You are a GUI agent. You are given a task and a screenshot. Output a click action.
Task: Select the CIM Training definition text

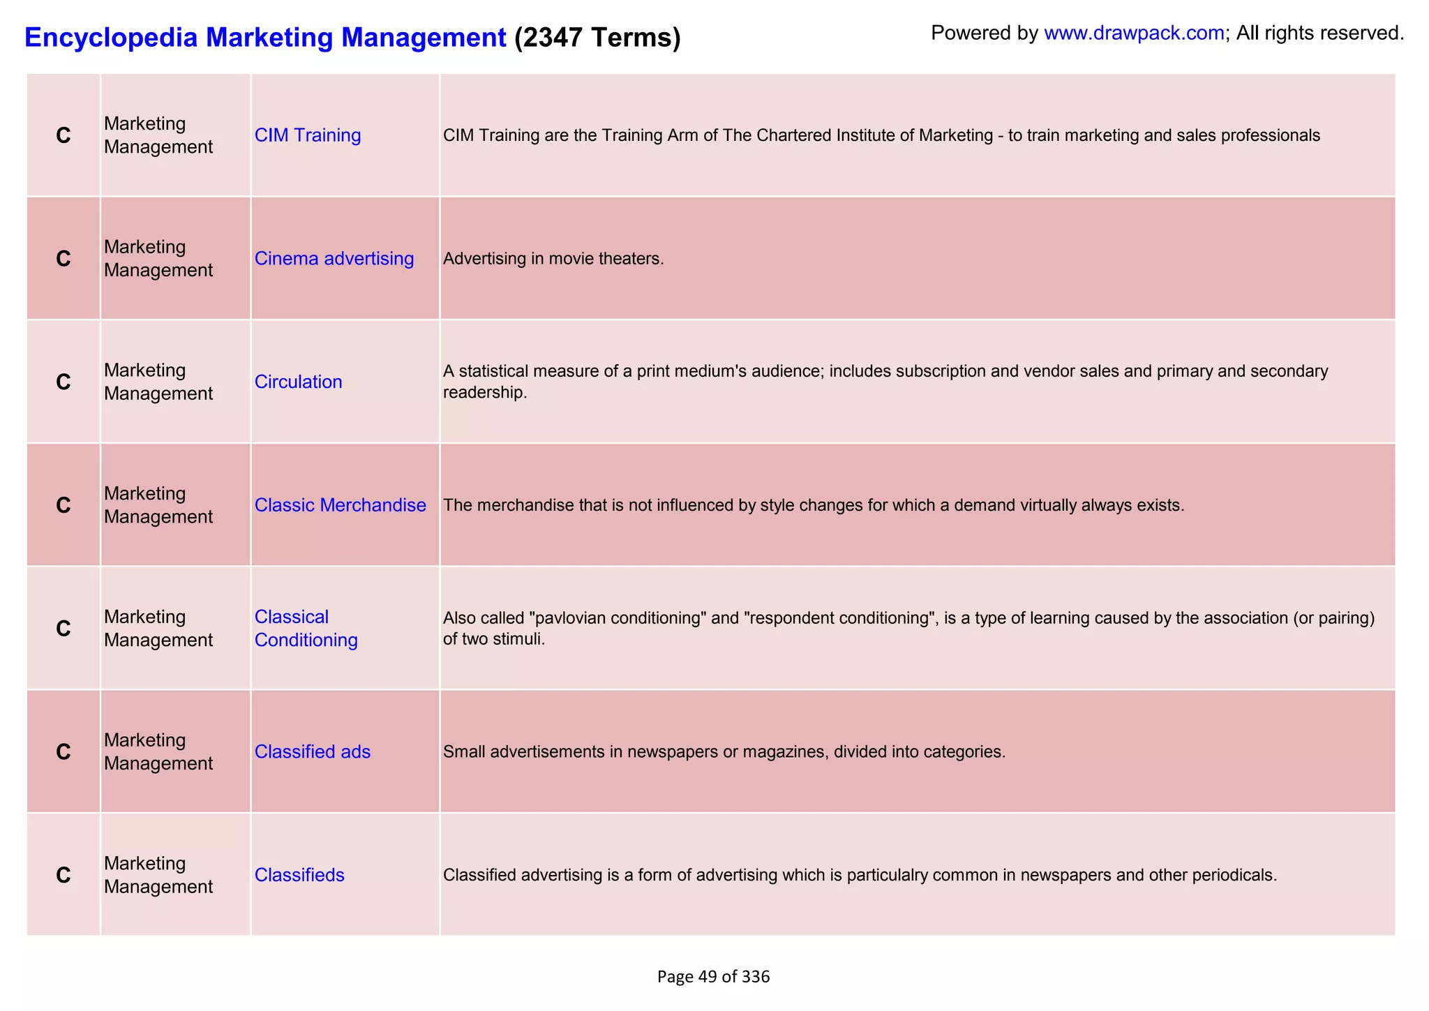pyautogui.click(x=881, y=135)
